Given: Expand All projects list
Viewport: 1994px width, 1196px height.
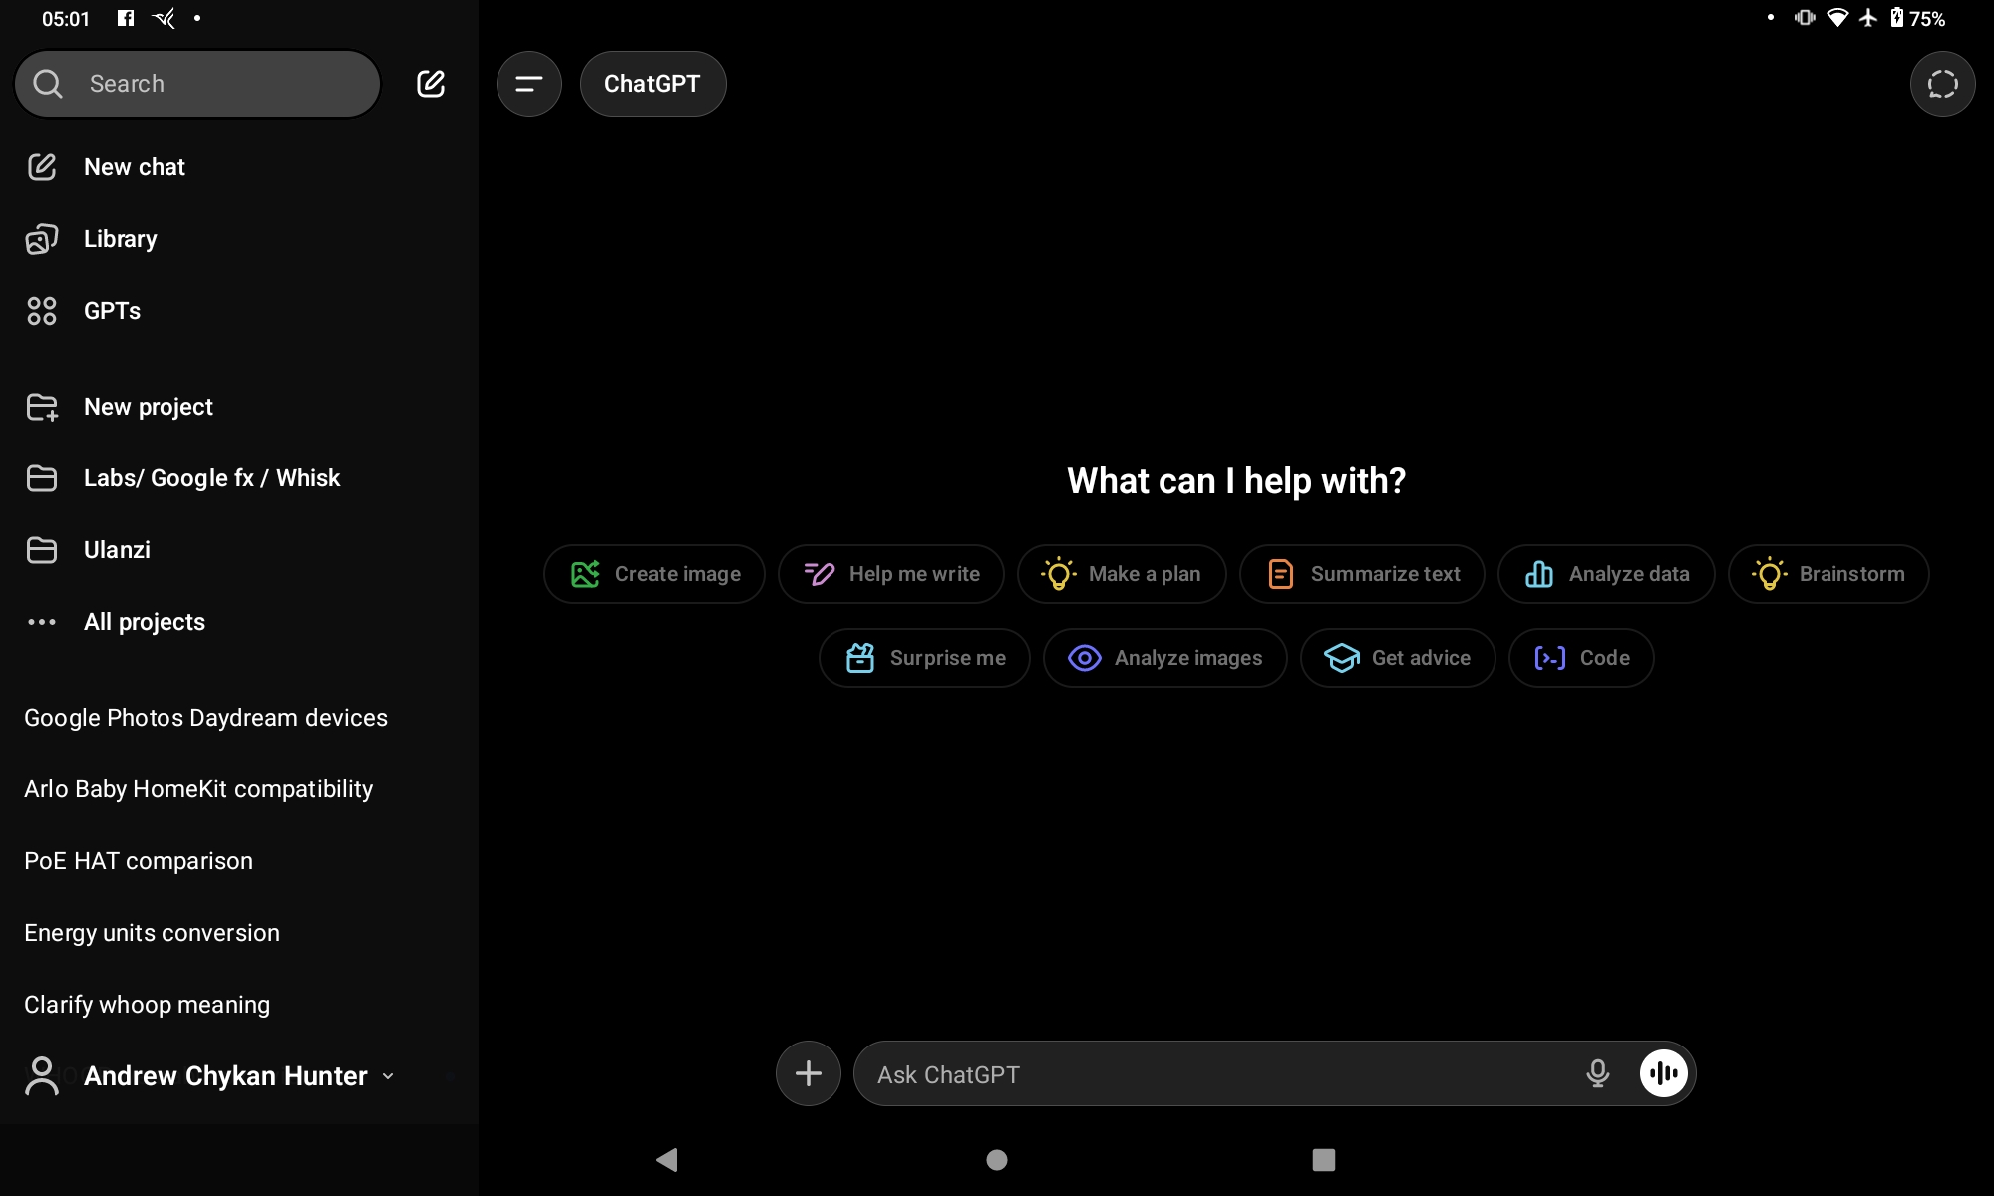Looking at the screenshot, I should (x=144, y=622).
